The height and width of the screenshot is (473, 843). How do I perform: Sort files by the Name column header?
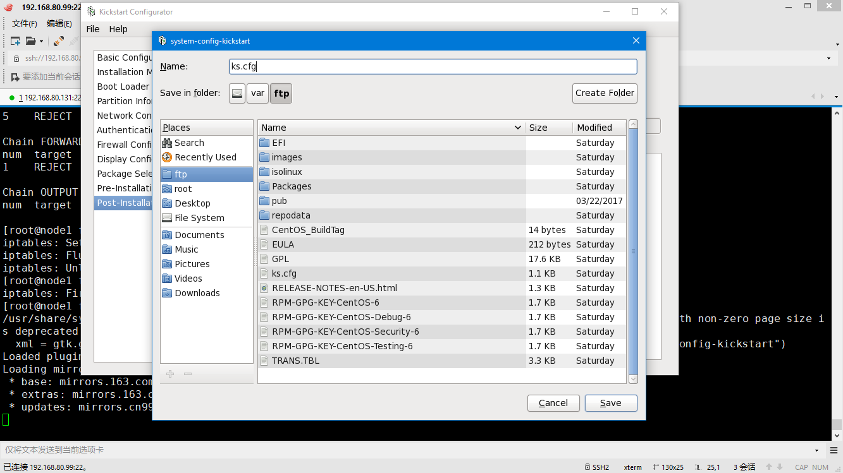(x=391, y=128)
